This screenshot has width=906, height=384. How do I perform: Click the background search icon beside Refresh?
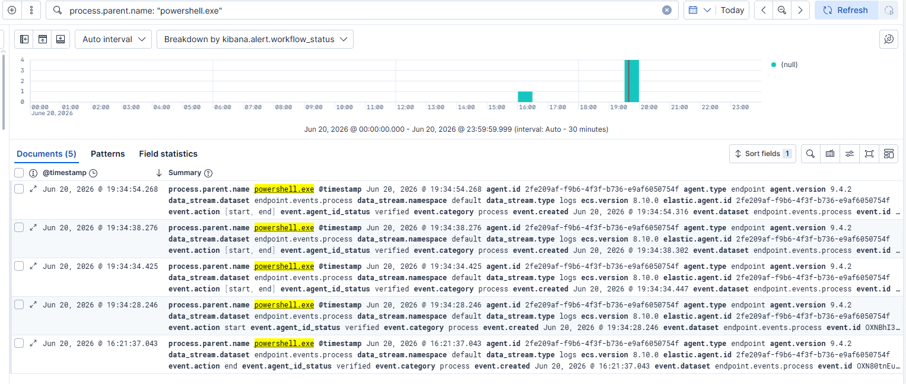tap(888, 10)
